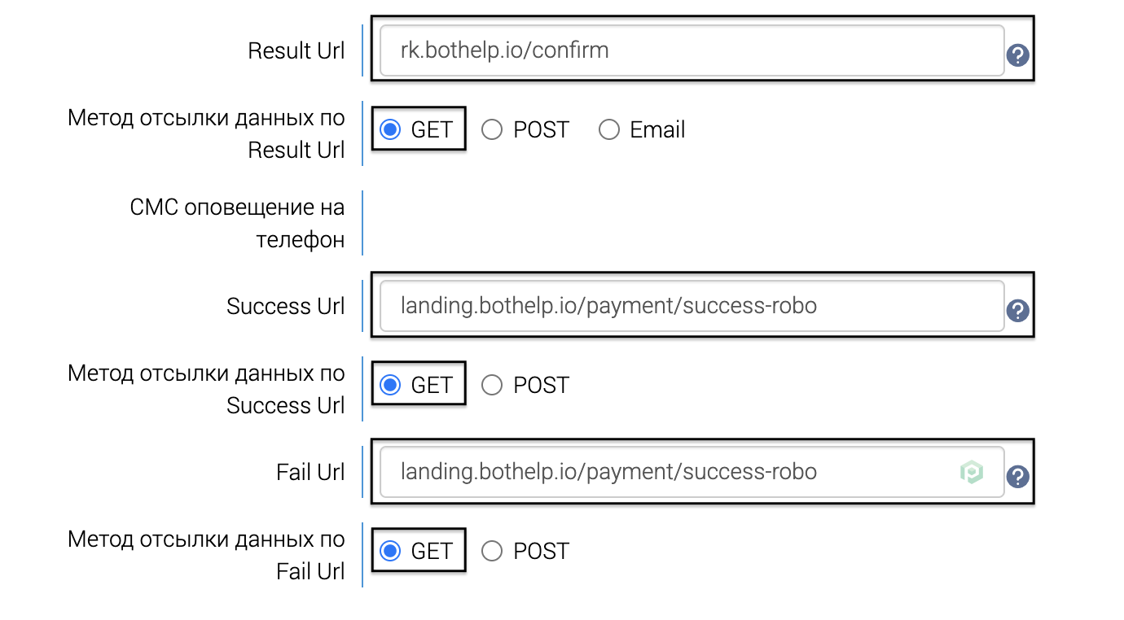This screenshot has height=620, width=1124.
Task: Focus the Result Url input field
Action: coord(691,50)
